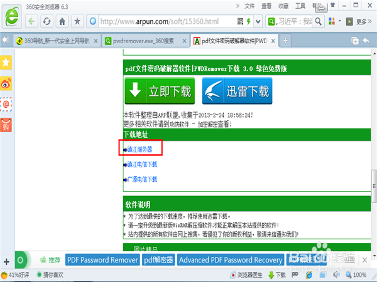
Task: Open the 100% zoom control
Action: point(356,275)
